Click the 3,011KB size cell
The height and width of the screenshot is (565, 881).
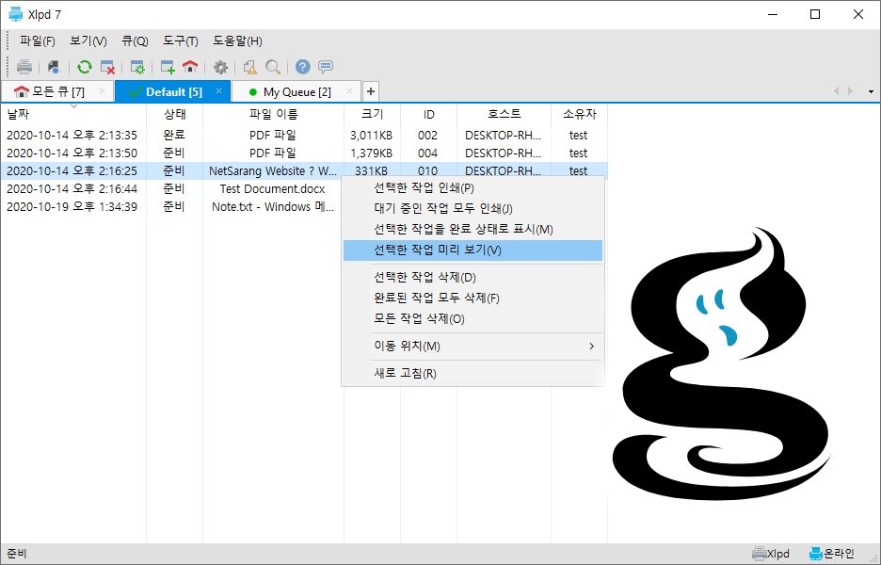(x=372, y=135)
